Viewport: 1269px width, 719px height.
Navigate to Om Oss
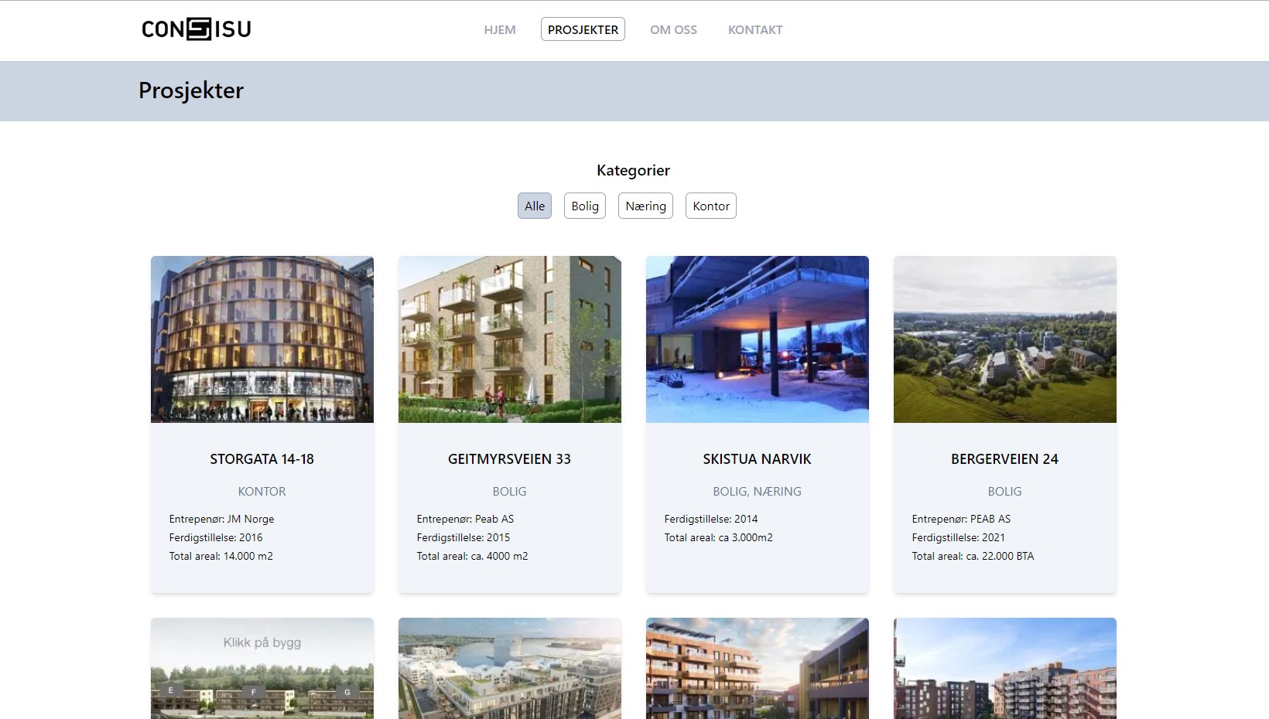(x=673, y=29)
